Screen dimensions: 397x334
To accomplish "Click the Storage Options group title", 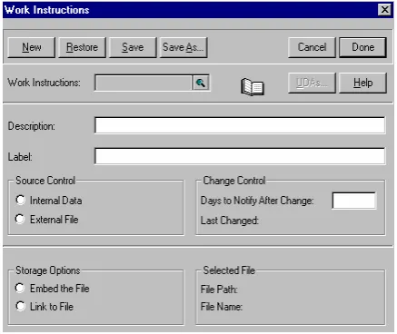I will [x=48, y=270].
